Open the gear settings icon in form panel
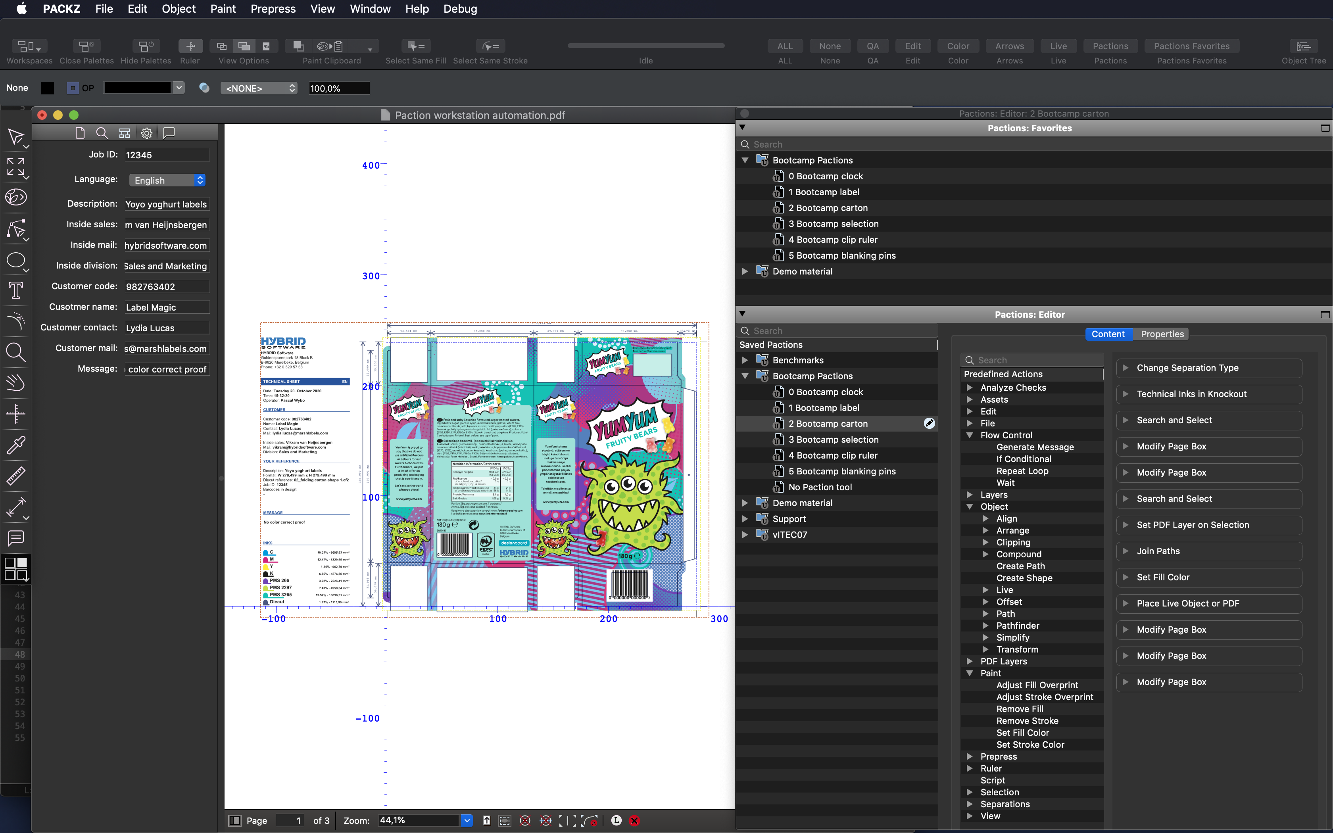 [146, 133]
